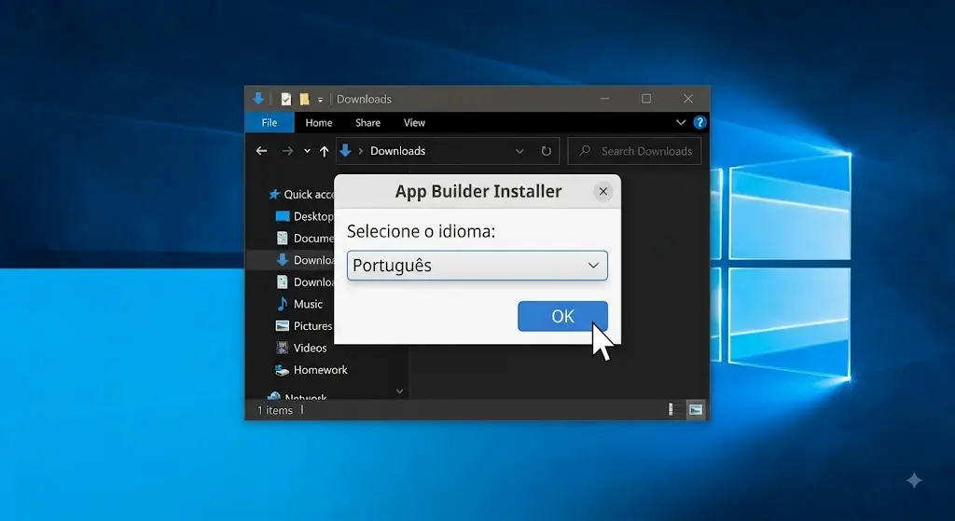Click the Music note icon
955x521 pixels.
pyautogui.click(x=282, y=304)
